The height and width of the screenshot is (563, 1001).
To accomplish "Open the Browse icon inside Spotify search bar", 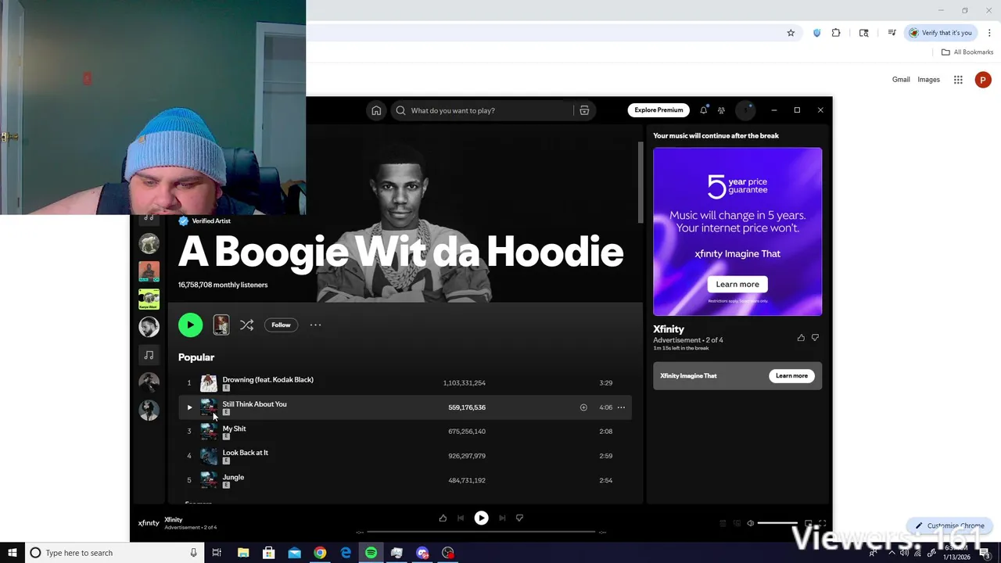I will pyautogui.click(x=584, y=110).
